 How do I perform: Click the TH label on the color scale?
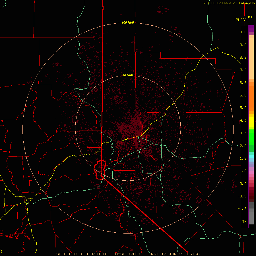[244, 222]
